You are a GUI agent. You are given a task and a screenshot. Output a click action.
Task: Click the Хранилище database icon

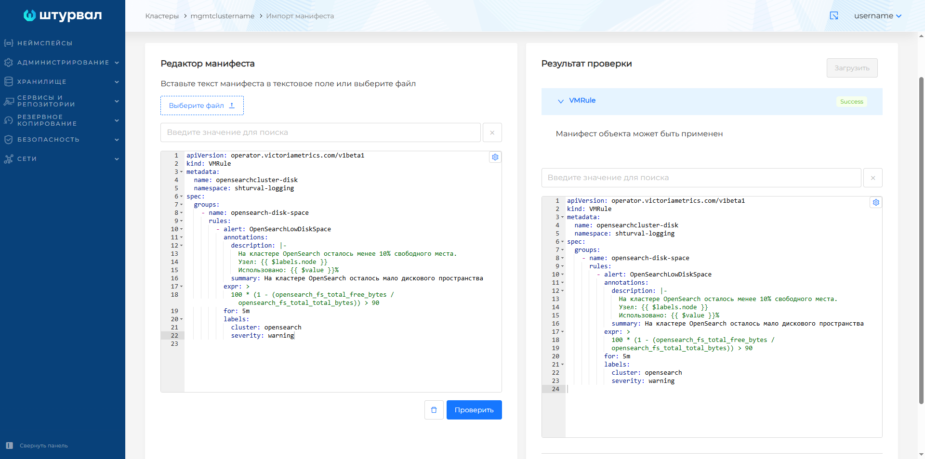pos(8,82)
